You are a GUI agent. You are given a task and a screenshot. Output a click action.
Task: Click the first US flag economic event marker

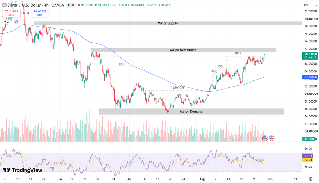(265, 138)
